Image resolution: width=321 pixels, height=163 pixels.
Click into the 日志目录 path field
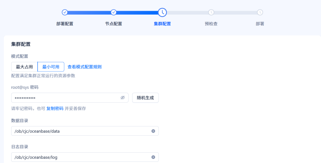(85, 157)
